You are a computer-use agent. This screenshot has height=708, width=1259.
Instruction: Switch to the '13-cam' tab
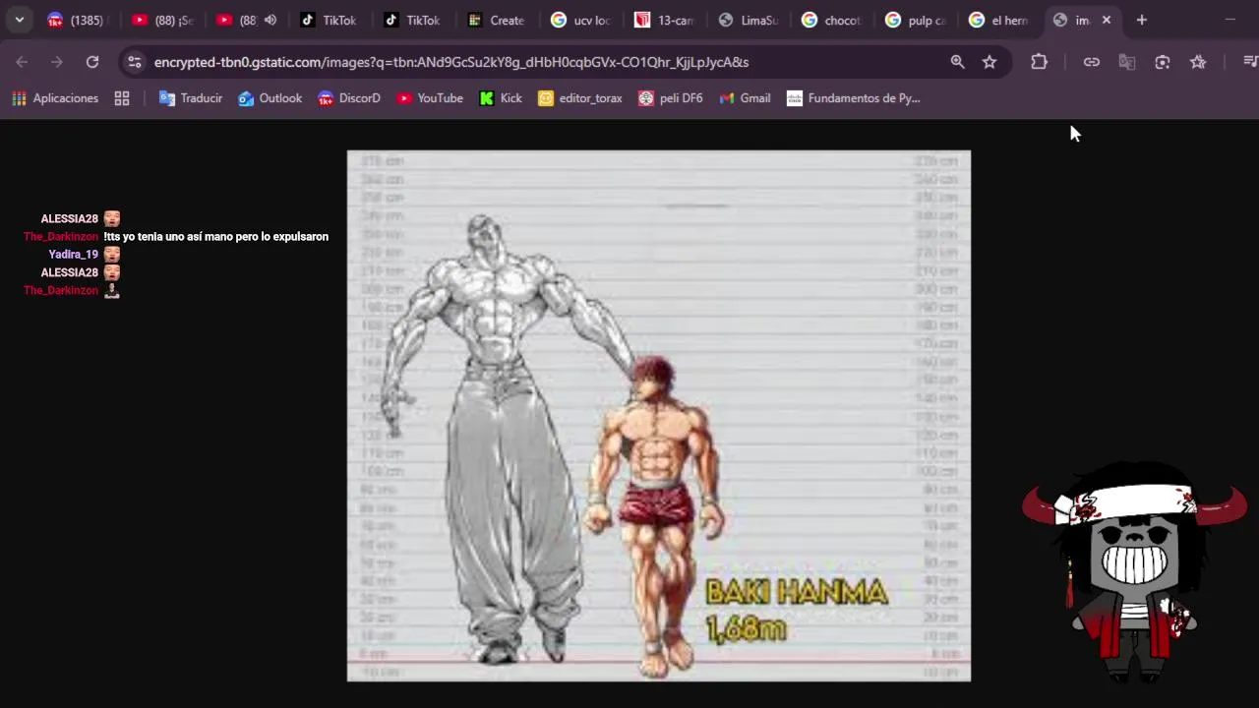coord(665,20)
